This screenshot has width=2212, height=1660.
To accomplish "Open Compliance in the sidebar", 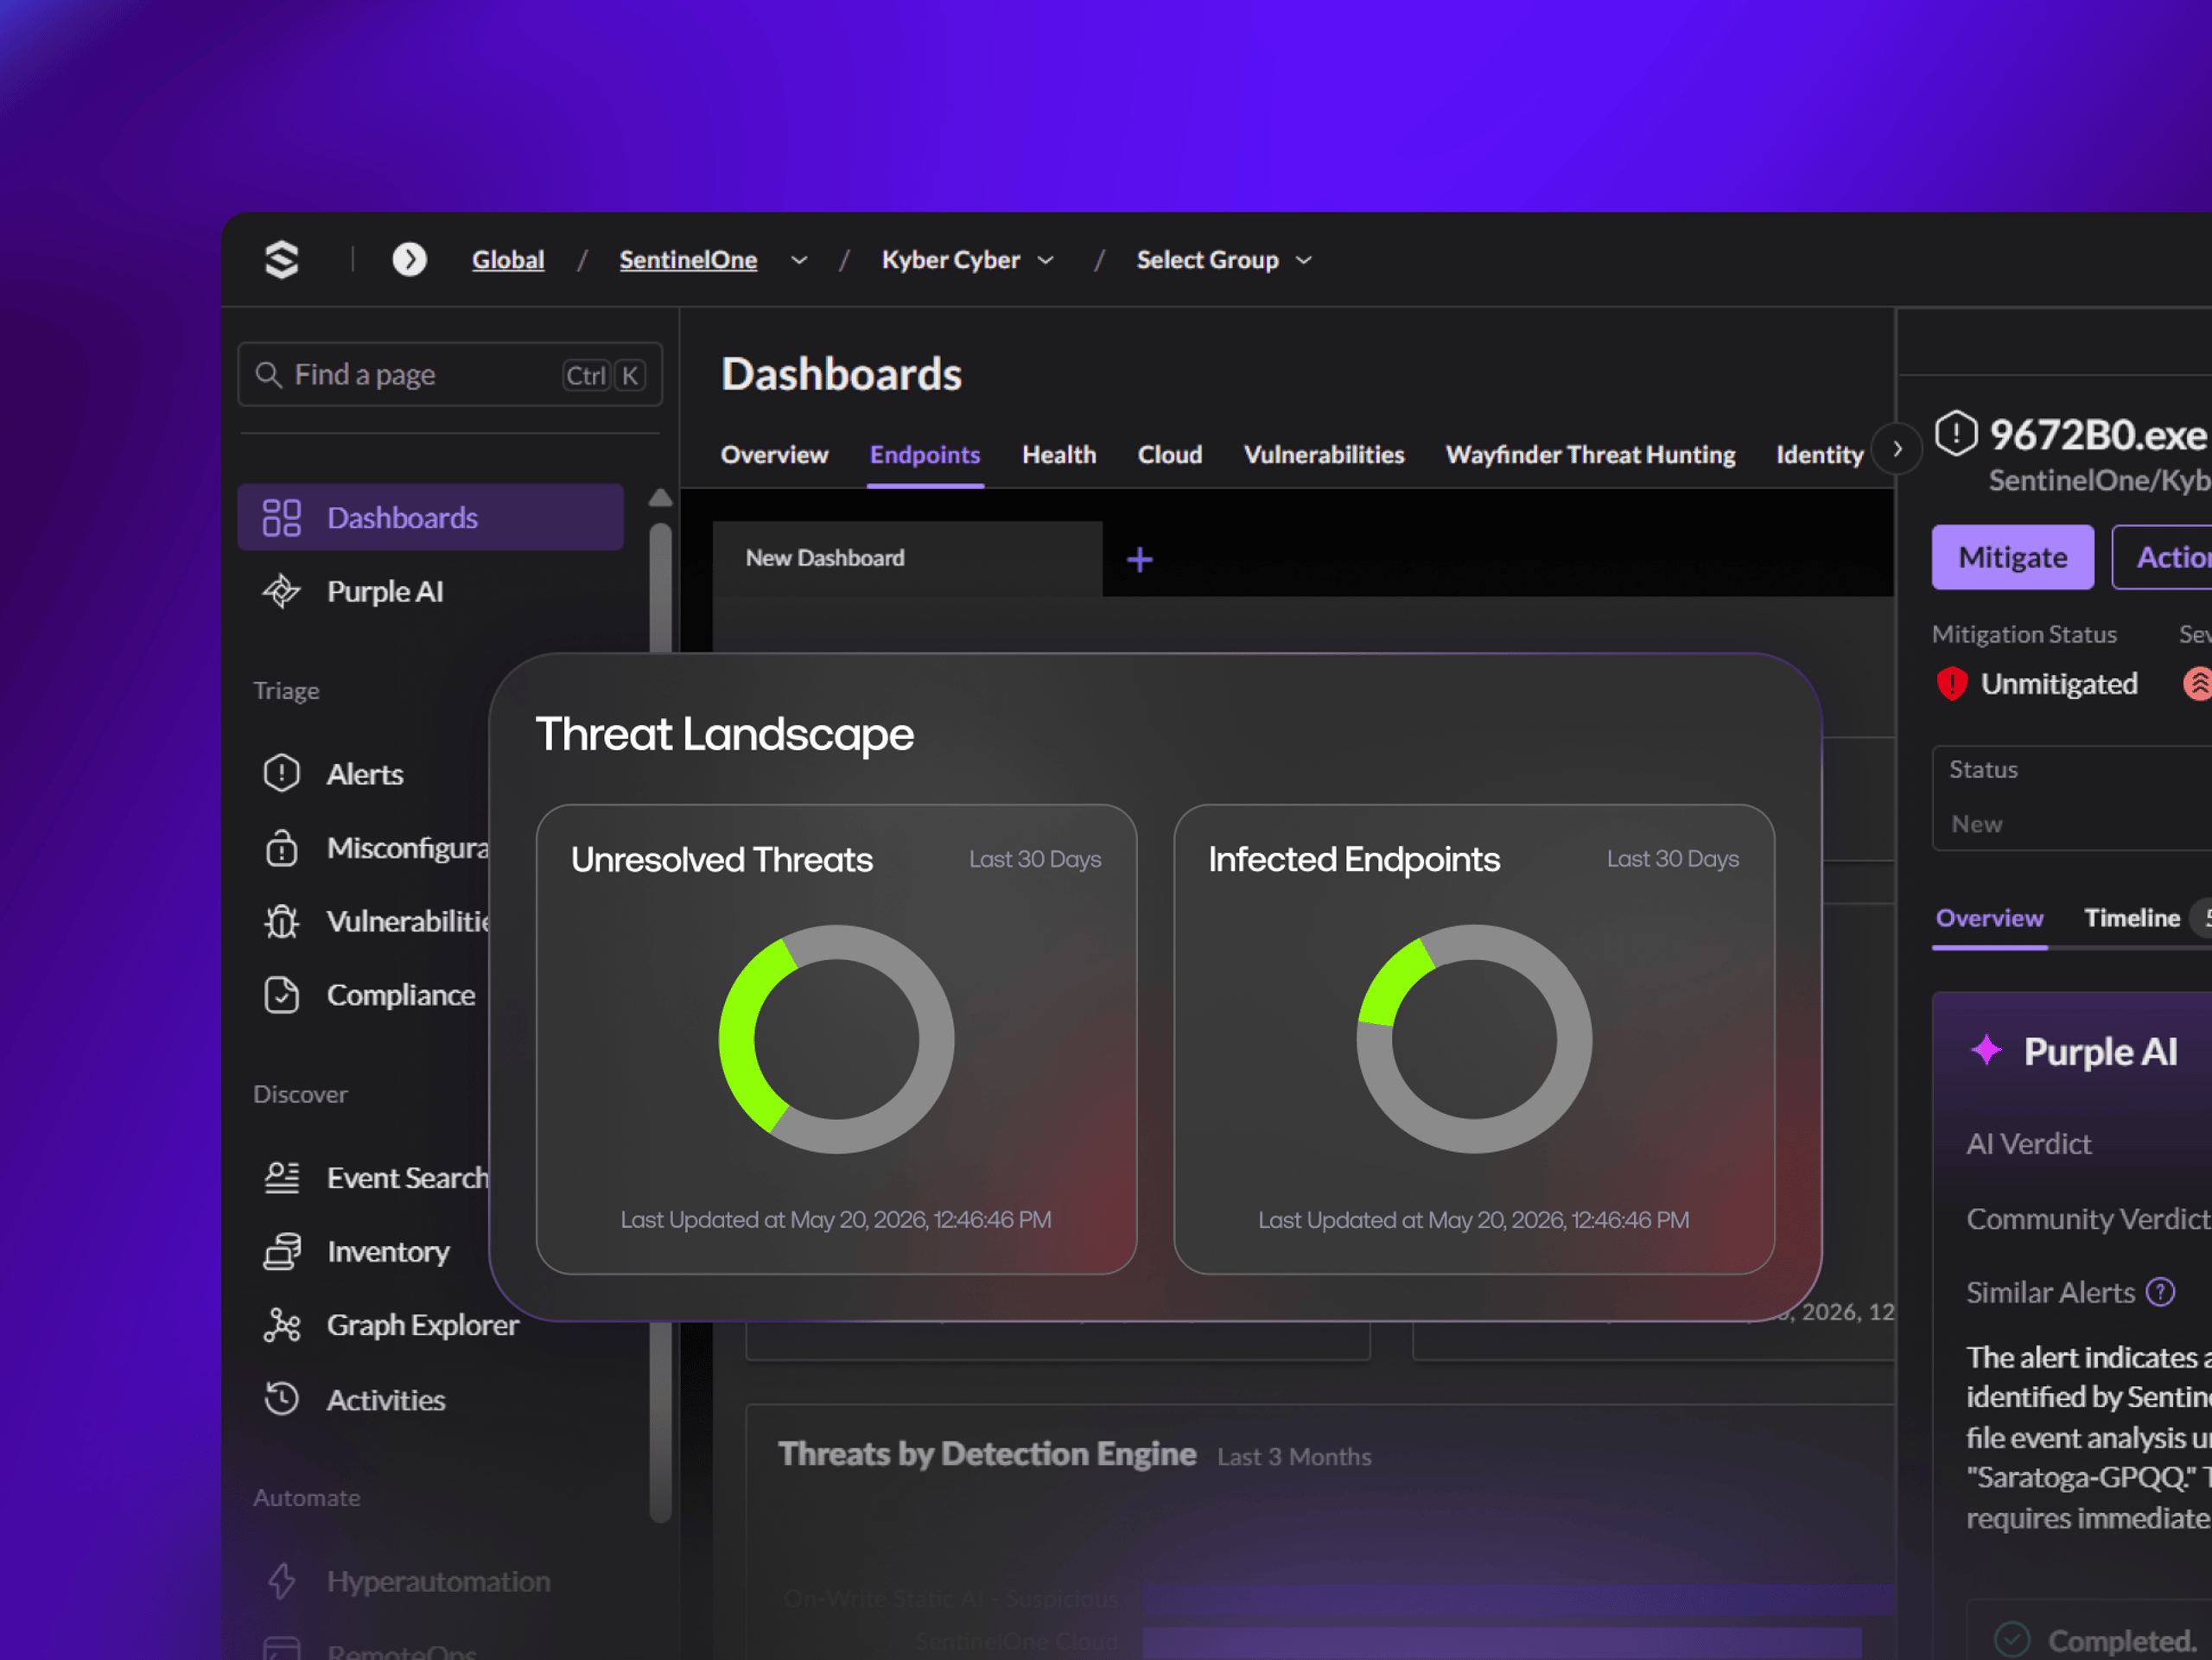I will [400, 995].
